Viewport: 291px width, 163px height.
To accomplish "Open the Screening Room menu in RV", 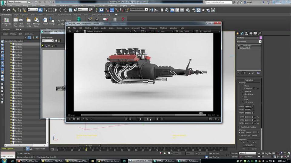I will point(139,28).
